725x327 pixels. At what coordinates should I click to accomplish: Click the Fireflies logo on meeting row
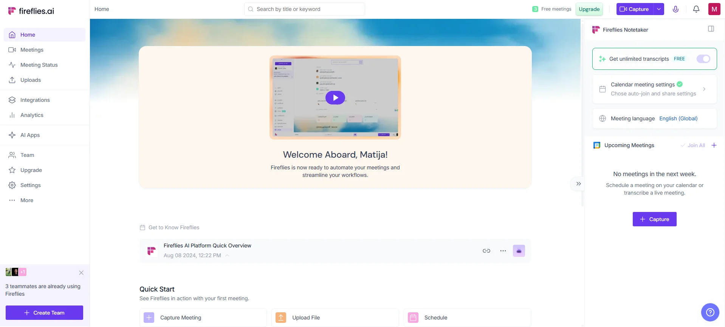152,251
